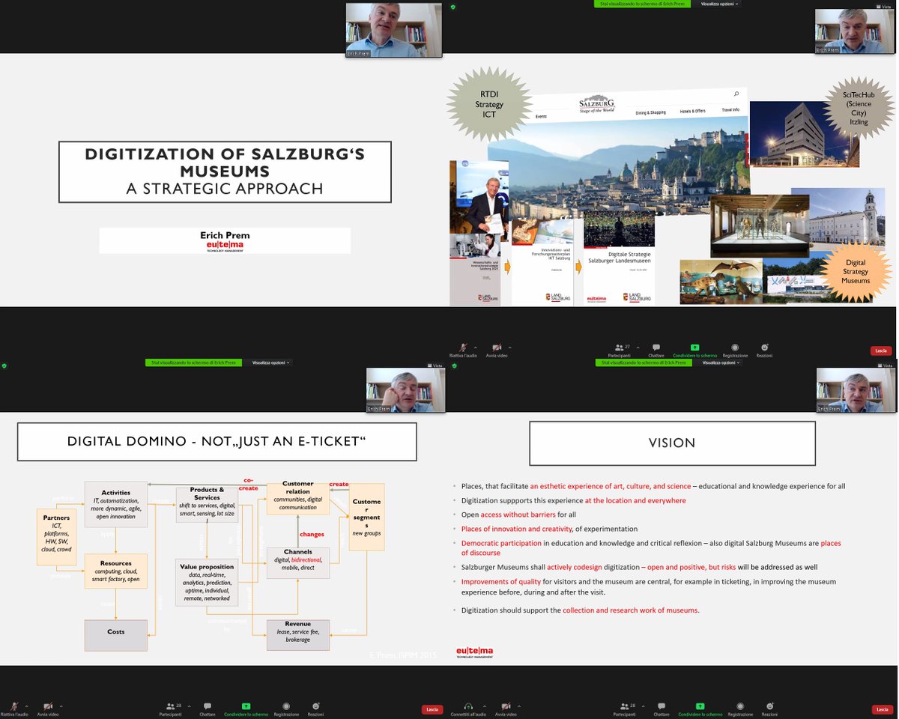Open Partecipanti under the Digital Domino slide
This screenshot has height=719, width=899.
point(169,709)
